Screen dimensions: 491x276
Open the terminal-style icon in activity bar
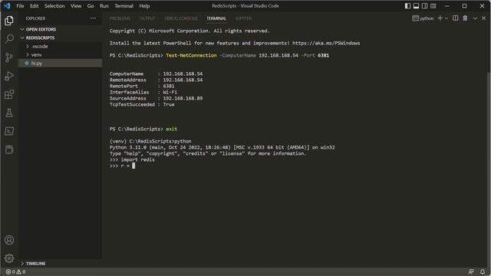pos(9,131)
